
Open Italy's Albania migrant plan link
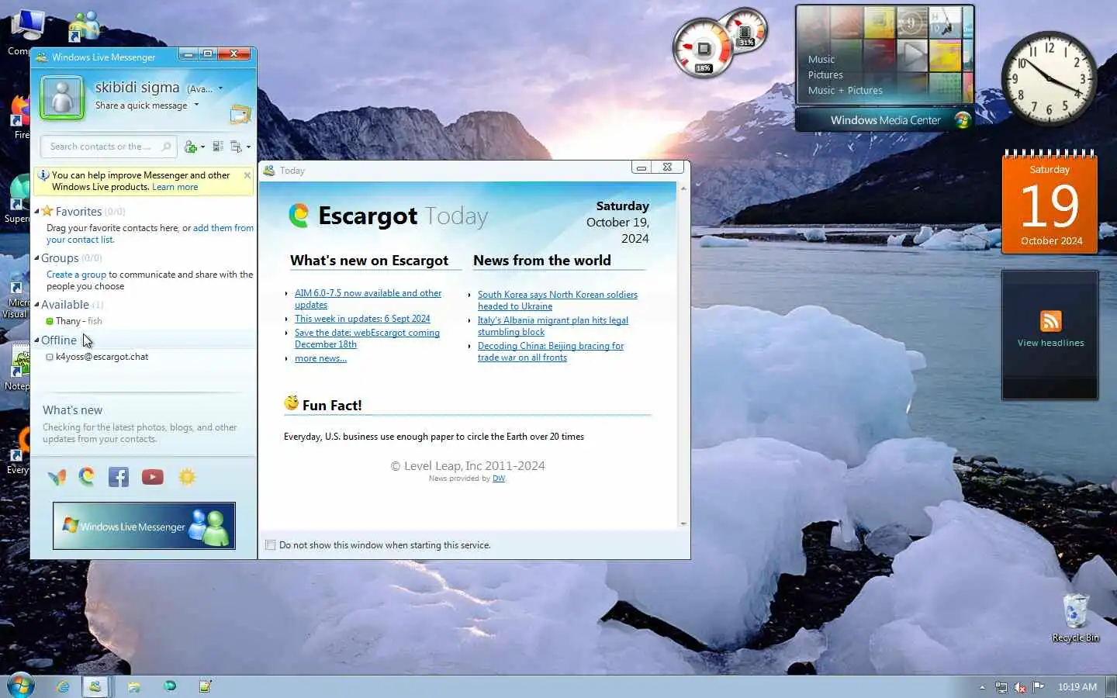tap(552, 326)
